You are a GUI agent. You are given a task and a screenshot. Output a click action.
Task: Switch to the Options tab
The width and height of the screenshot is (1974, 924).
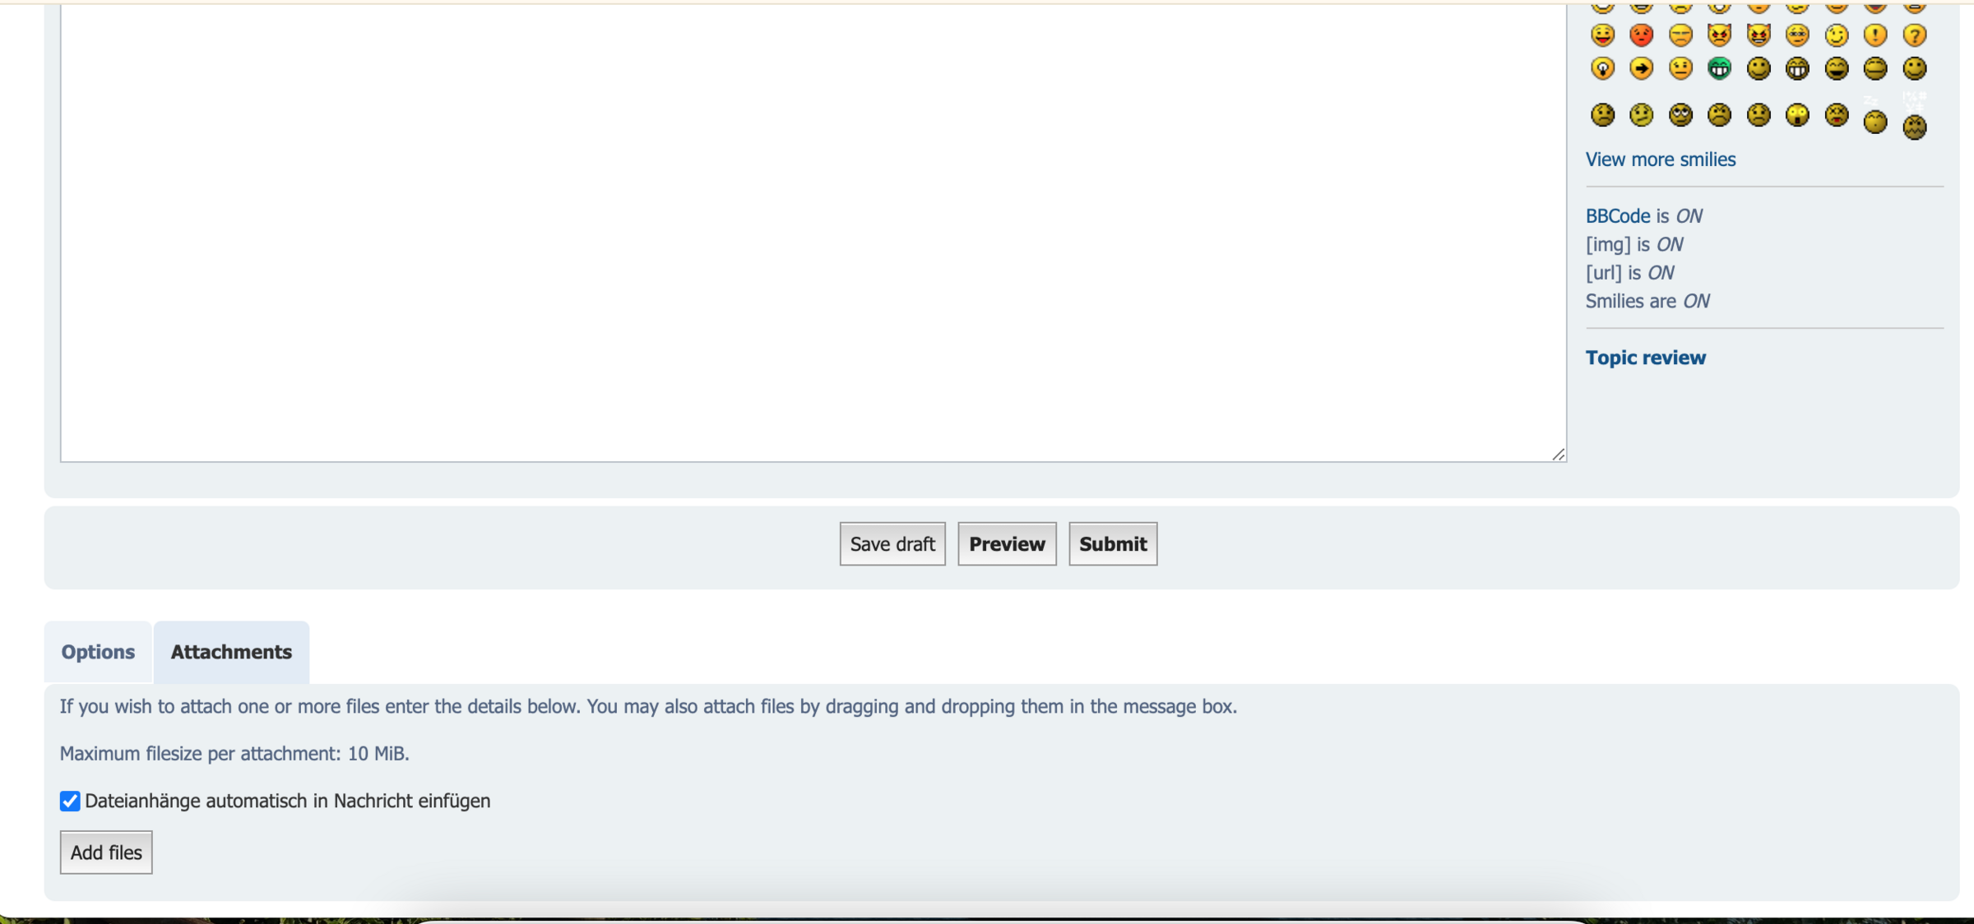[x=98, y=652]
